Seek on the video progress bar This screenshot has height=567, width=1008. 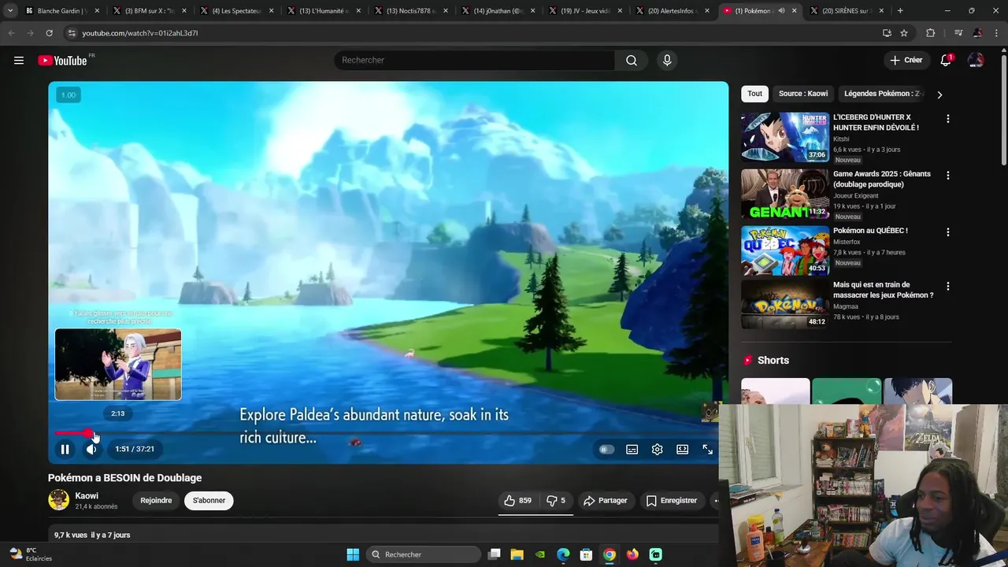386,433
